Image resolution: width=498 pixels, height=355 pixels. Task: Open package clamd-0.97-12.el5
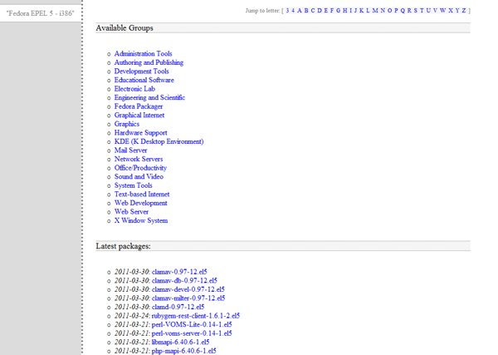click(178, 307)
